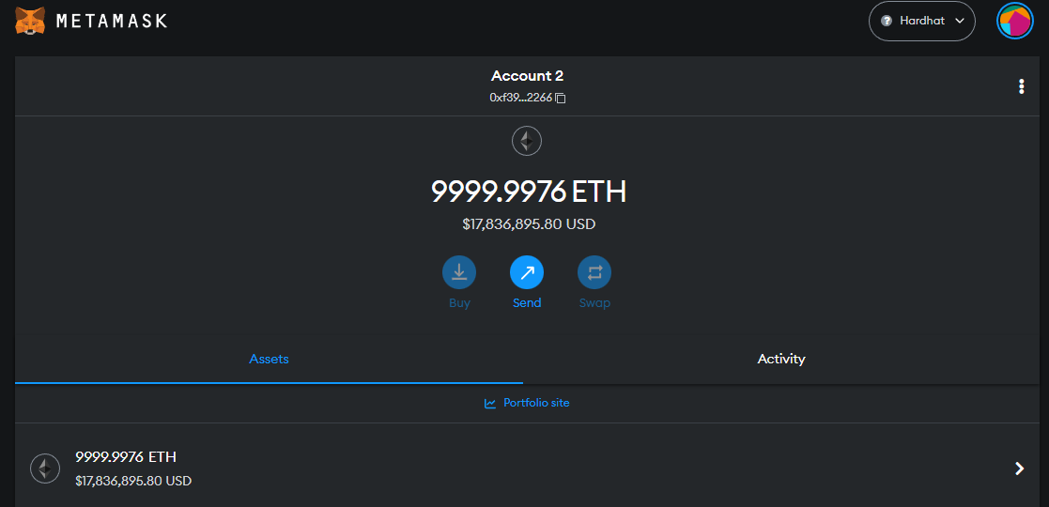
Task: Click the MetaMask fox logo
Action: [x=30, y=21]
